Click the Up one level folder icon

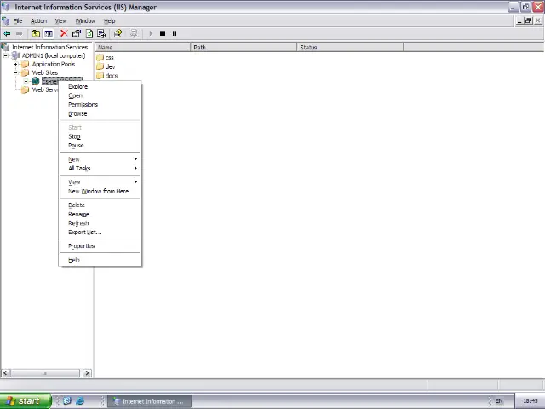[x=36, y=33]
